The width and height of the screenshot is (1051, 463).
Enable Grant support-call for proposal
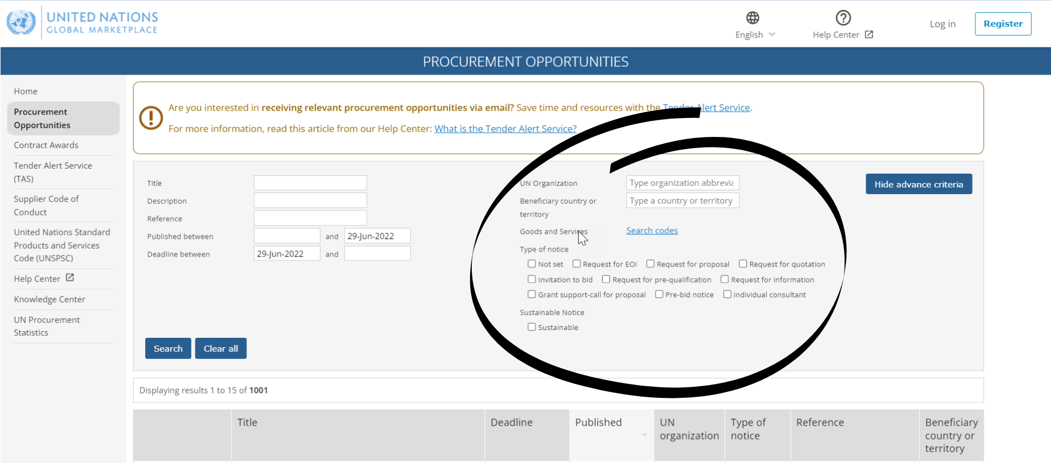point(531,294)
